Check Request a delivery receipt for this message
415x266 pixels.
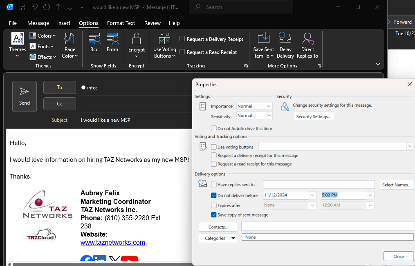(213, 156)
